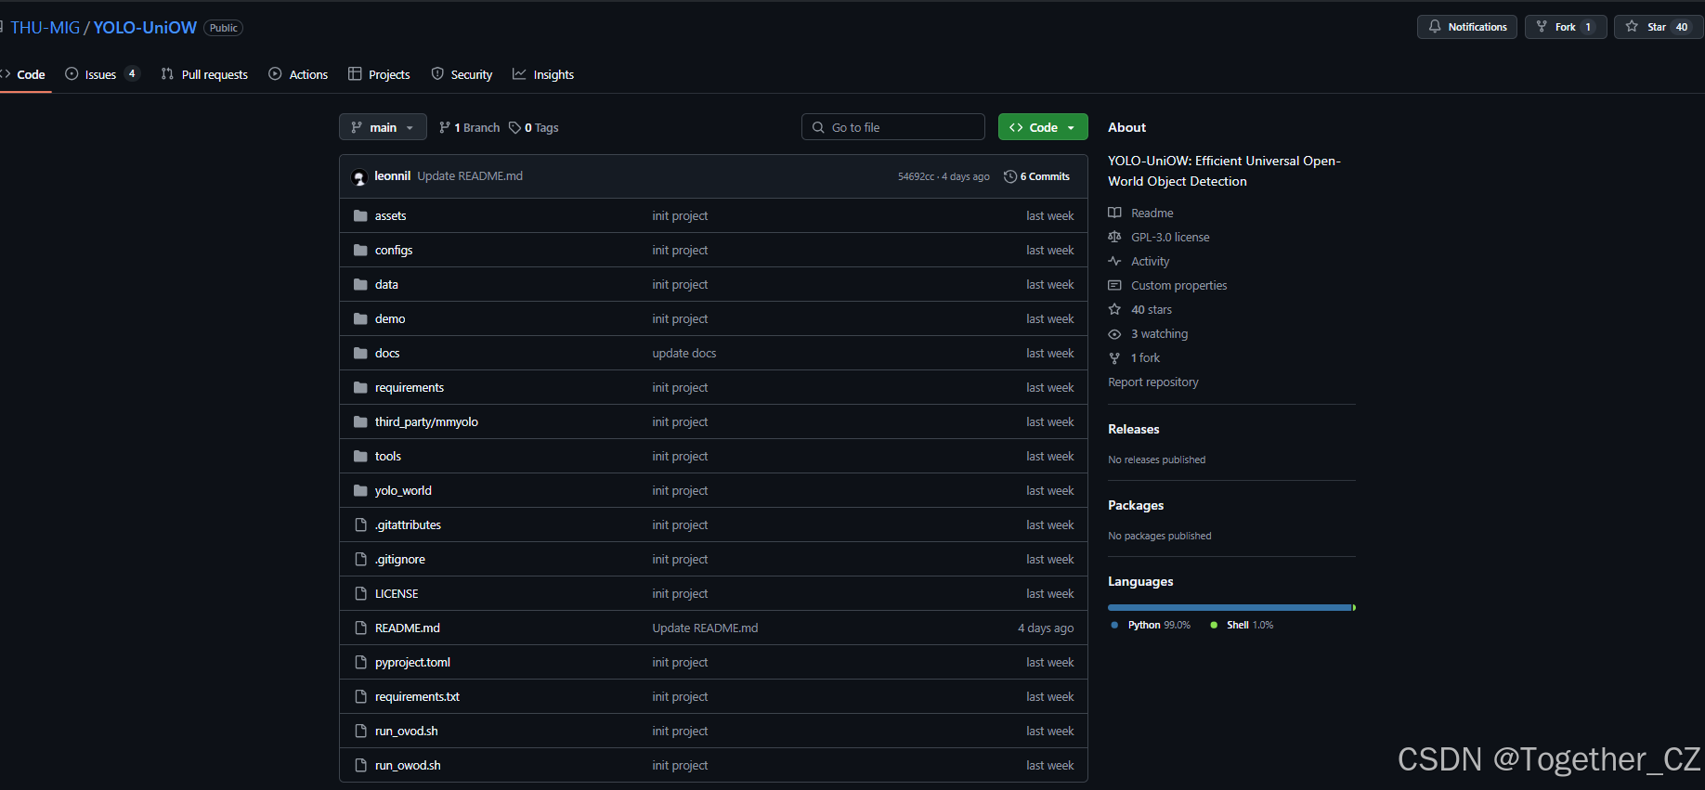The height and width of the screenshot is (790, 1705).
Task: Click the Update README.md latest commit message
Action: (x=470, y=175)
